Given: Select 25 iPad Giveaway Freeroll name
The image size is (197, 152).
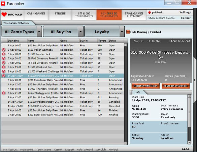Looking at the screenshot, I should tap(43, 58).
